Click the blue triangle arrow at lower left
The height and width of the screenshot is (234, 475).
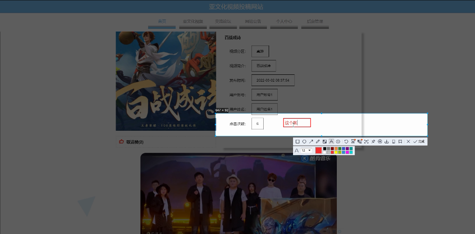(x=87, y=206)
